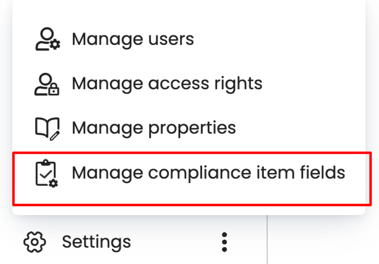Click the lock badge on access rights icon
The height and width of the screenshot is (264, 379).
[54, 90]
